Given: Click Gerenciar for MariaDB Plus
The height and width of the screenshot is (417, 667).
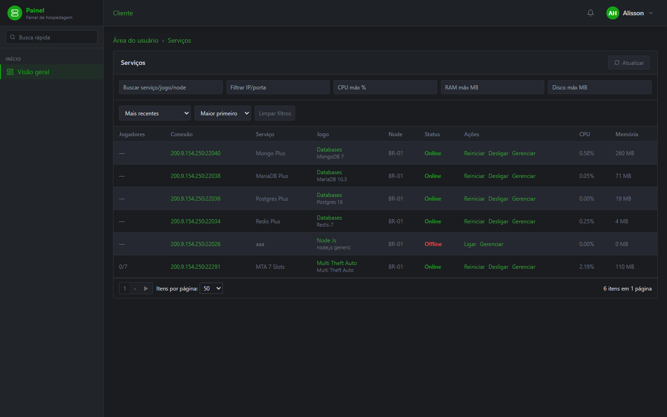Looking at the screenshot, I should (523, 176).
